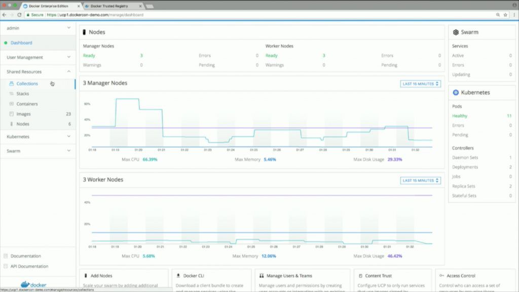Open Containers under Shared Resources

27,104
